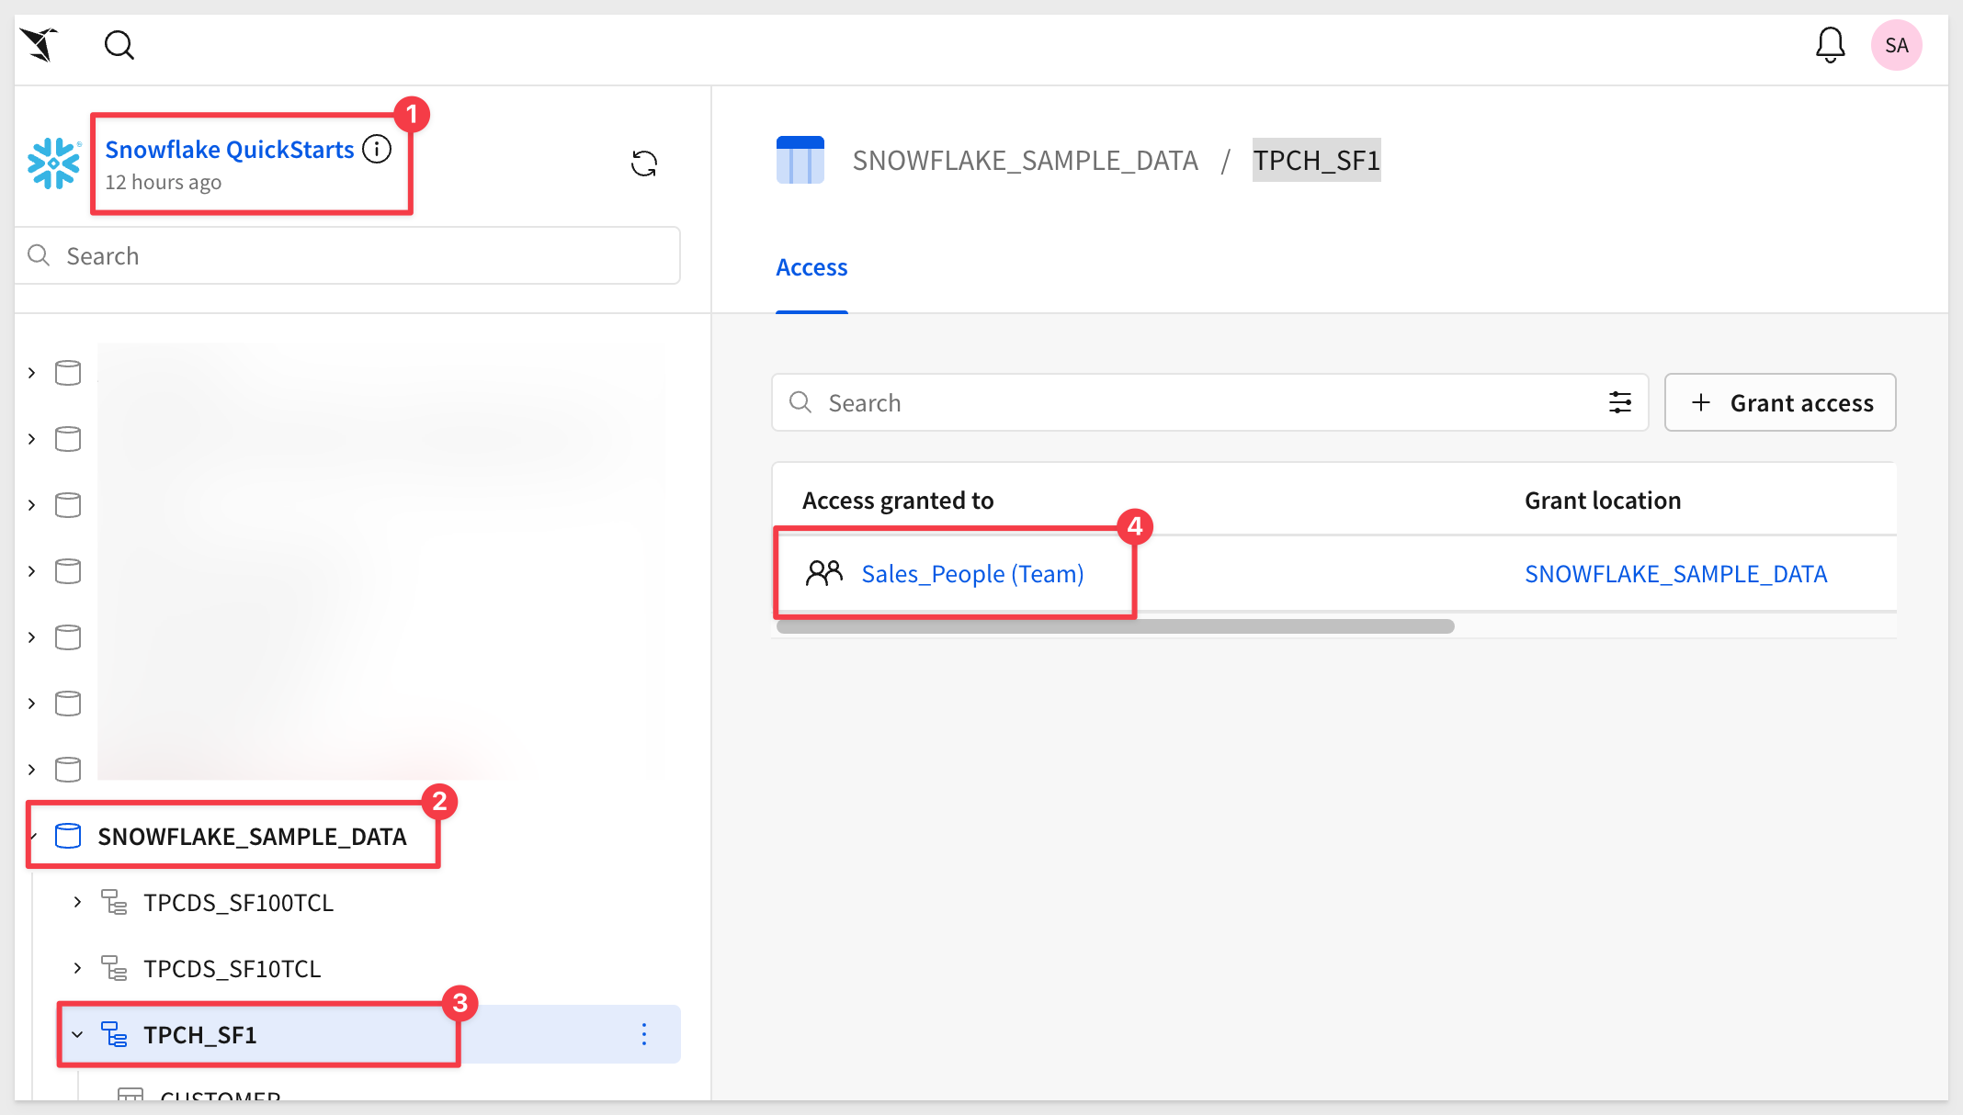1963x1115 pixels.
Task: Collapse the TPCH_SF1 schema
Action: 77,1034
